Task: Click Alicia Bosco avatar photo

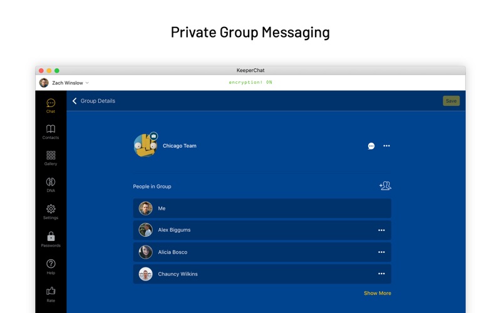Action: click(145, 252)
